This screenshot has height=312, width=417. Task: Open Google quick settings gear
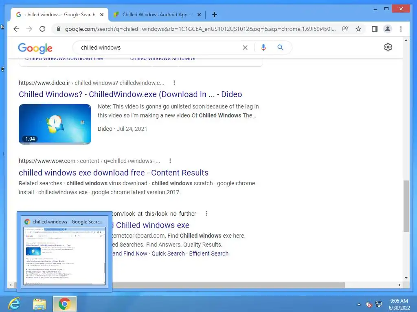point(388,47)
